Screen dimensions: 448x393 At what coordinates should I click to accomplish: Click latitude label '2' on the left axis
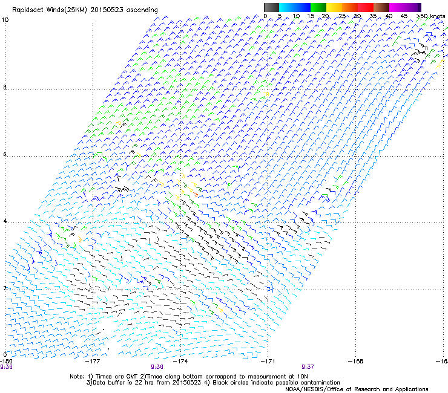(x=5, y=288)
